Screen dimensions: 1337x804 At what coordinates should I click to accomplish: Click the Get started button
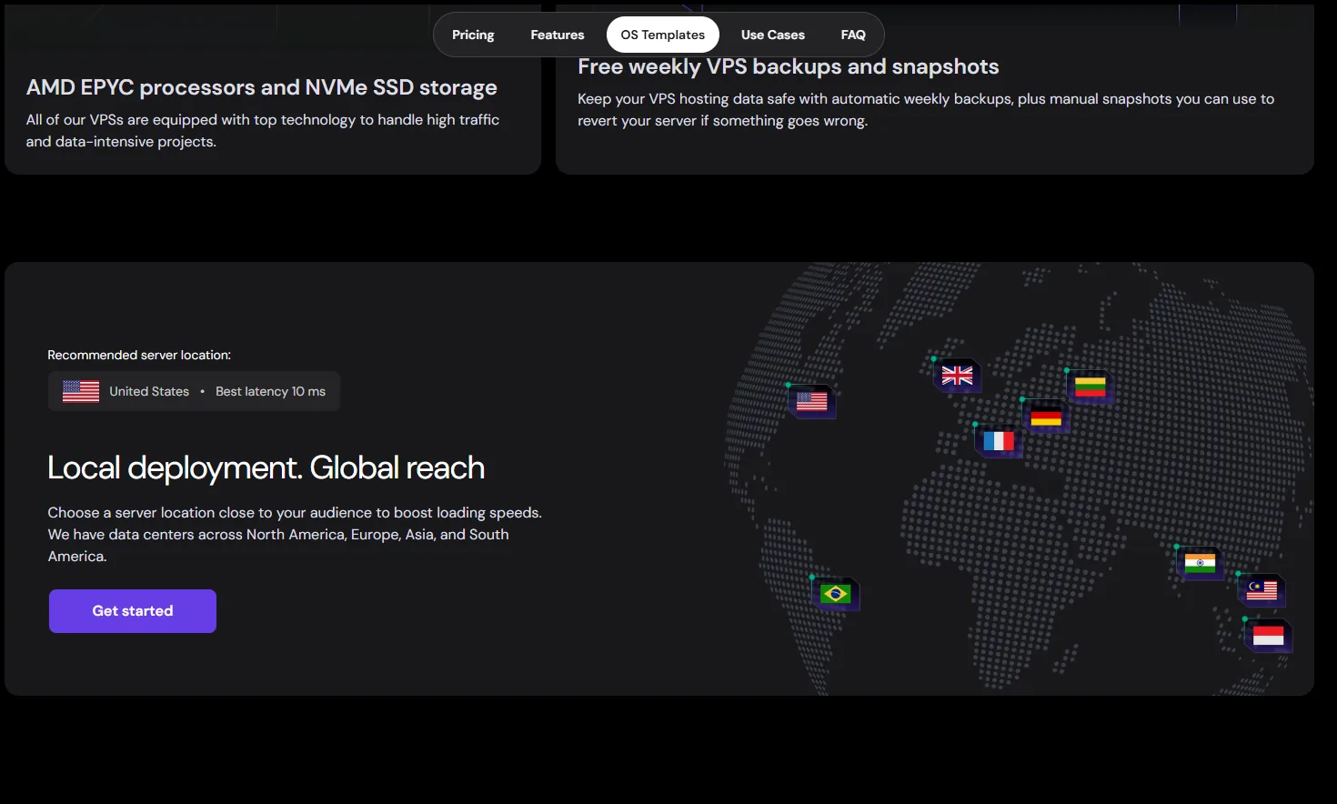[133, 611]
